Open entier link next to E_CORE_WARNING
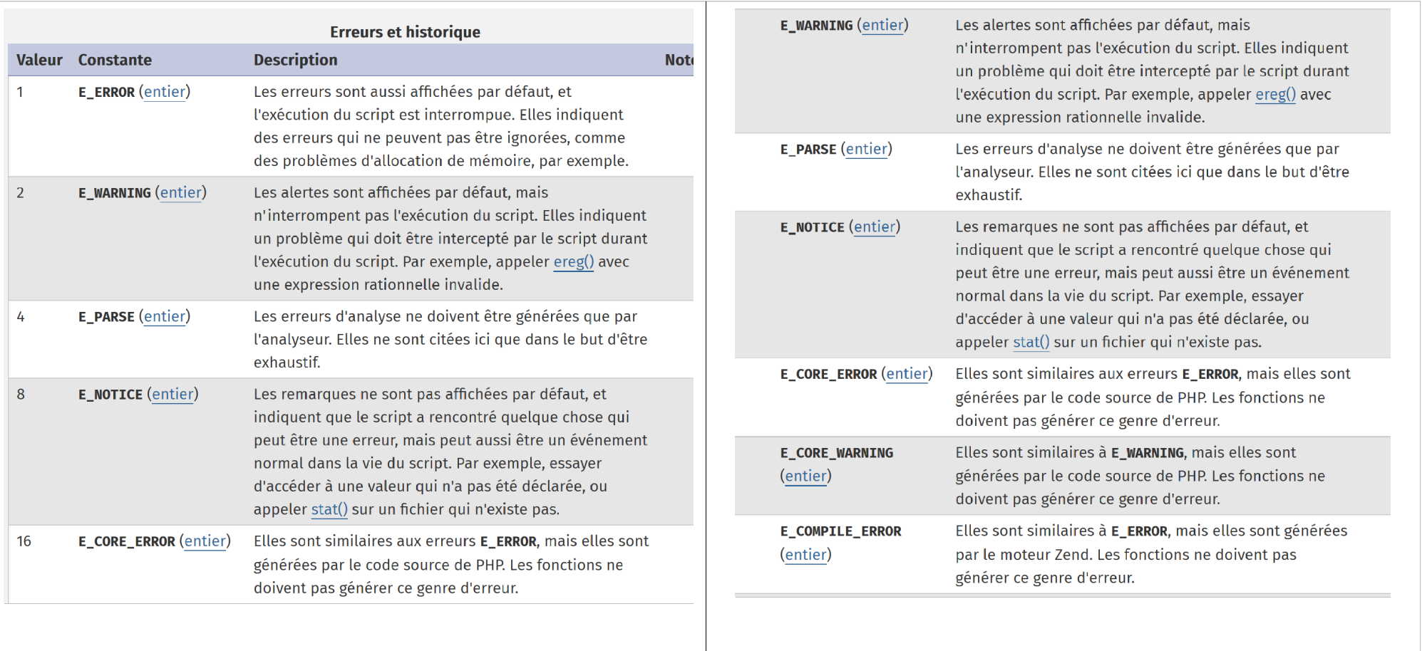 pyautogui.click(x=805, y=476)
